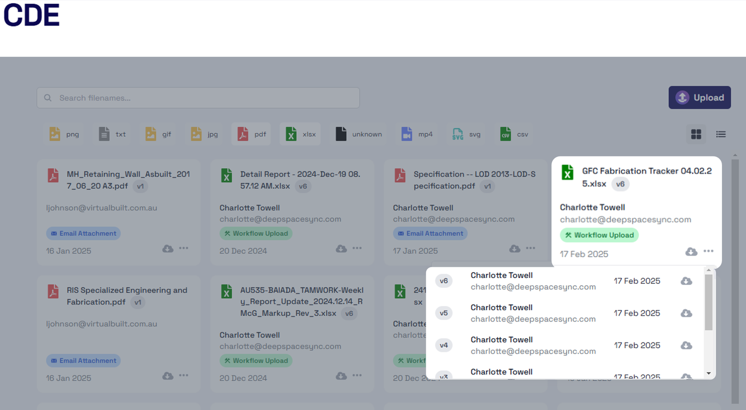Image resolution: width=746 pixels, height=410 pixels.
Task: Open more options for GFC Fabrication Tracker
Action: (708, 251)
